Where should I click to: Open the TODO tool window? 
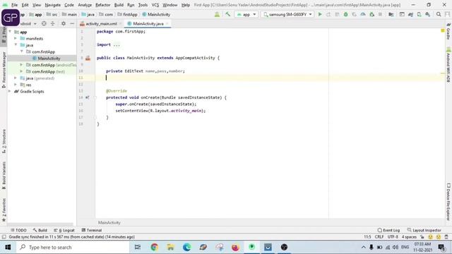tap(18, 230)
